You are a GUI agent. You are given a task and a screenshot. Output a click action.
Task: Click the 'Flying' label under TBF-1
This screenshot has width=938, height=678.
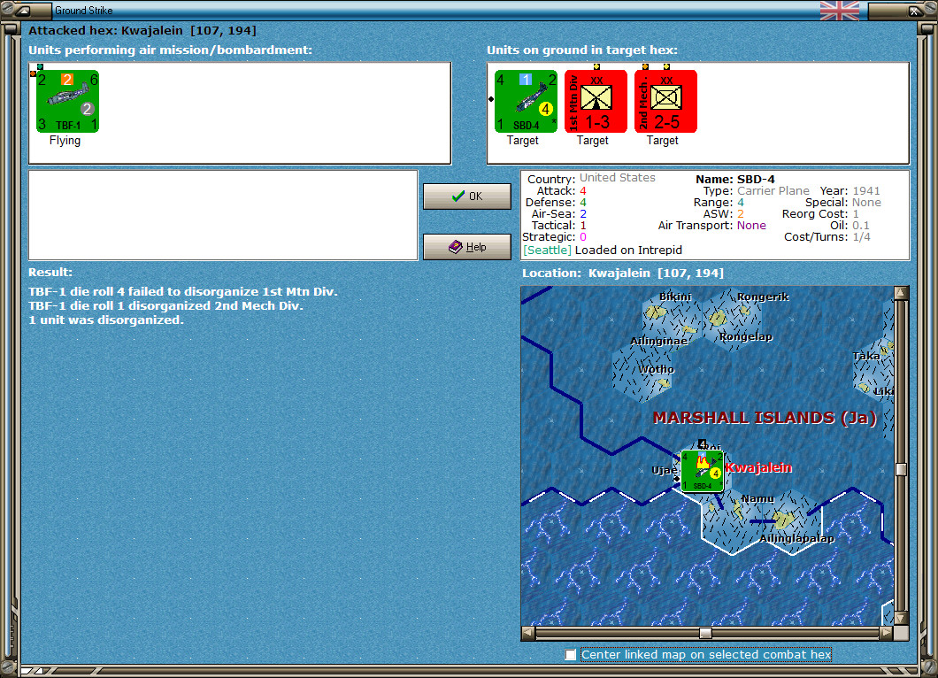click(65, 140)
